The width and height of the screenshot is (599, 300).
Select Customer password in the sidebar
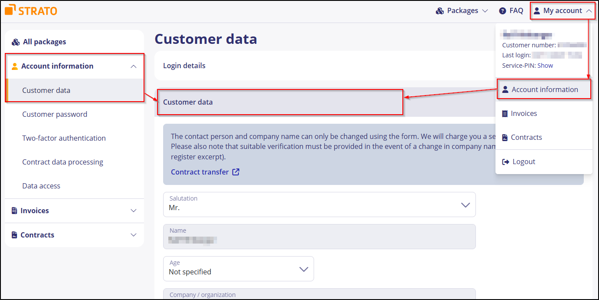click(54, 114)
